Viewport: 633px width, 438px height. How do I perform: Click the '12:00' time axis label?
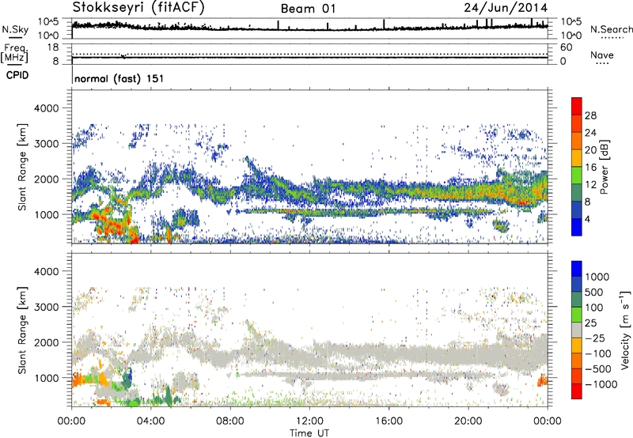point(309,421)
